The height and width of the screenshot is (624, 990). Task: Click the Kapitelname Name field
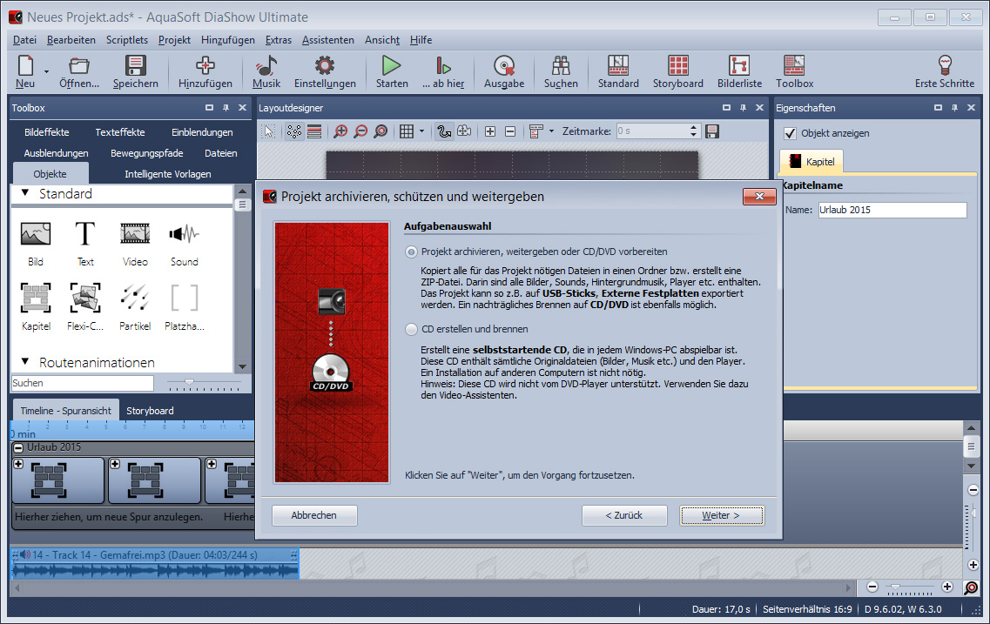(x=892, y=210)
